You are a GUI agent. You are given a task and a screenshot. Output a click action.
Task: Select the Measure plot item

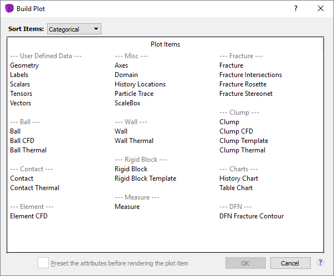pyautogui.click(x=127, y=207)
